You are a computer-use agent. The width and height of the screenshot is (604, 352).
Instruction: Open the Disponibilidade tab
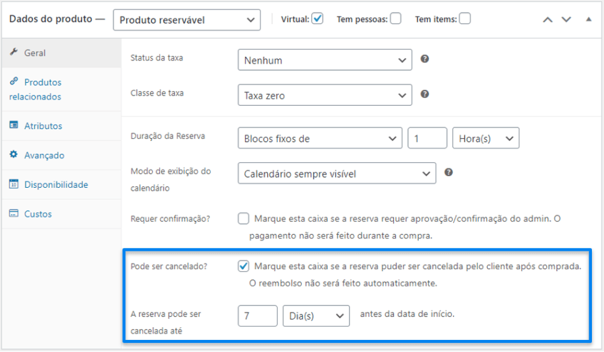click(x=56, y=185)
